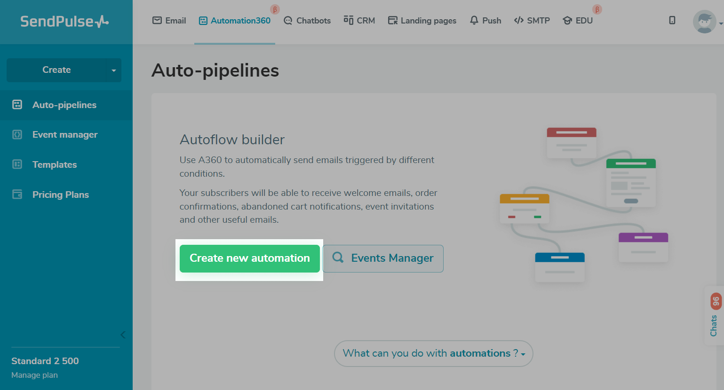Click the Pricing Plans wallet icon

[17, 195]
